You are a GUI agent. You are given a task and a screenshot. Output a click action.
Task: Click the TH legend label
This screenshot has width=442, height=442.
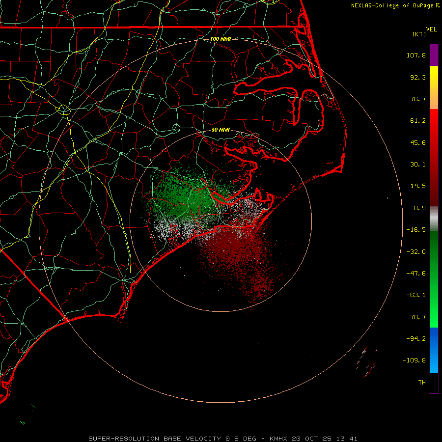(422, 383)
